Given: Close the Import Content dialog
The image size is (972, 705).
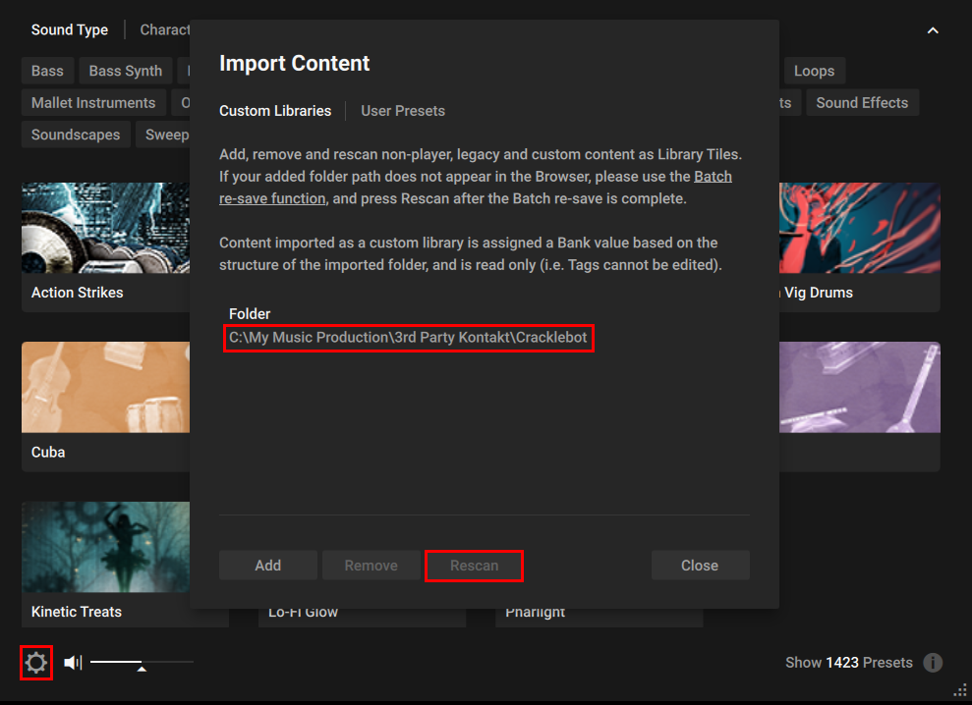Looking at the screenshot, I should [x=700, y=566].
